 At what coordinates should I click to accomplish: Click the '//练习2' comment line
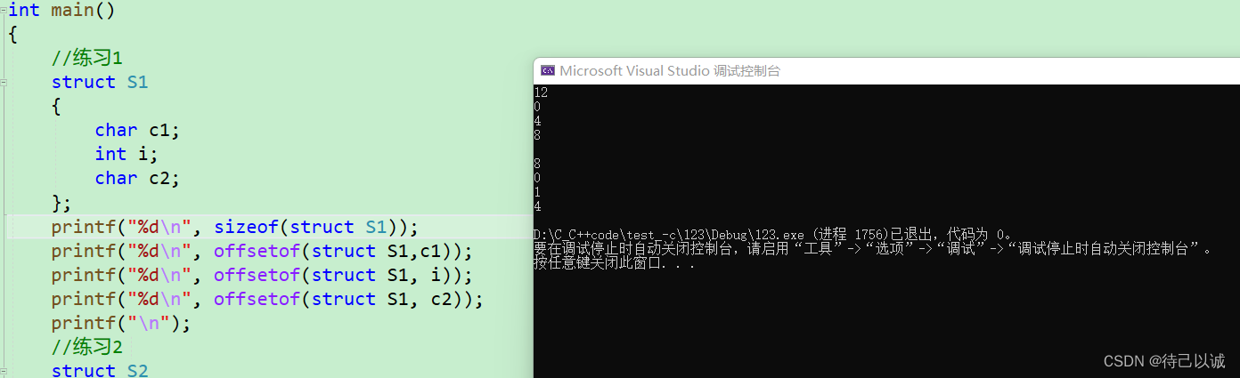86,346
